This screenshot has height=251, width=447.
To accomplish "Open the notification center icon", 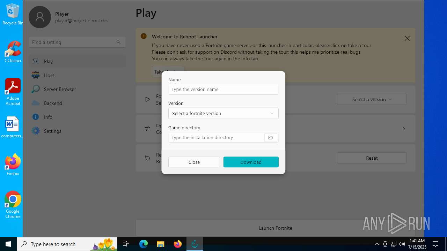I will (x=435, y=244).
